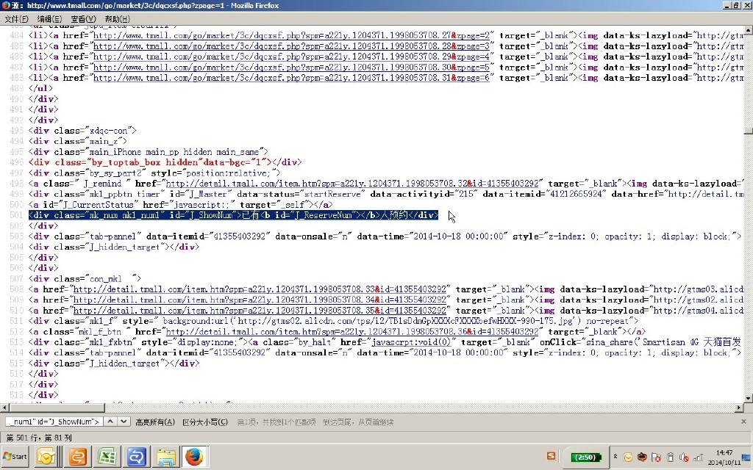Open File Explorer from the taskbar
This screenshot has height=470, width=753.
166,457
